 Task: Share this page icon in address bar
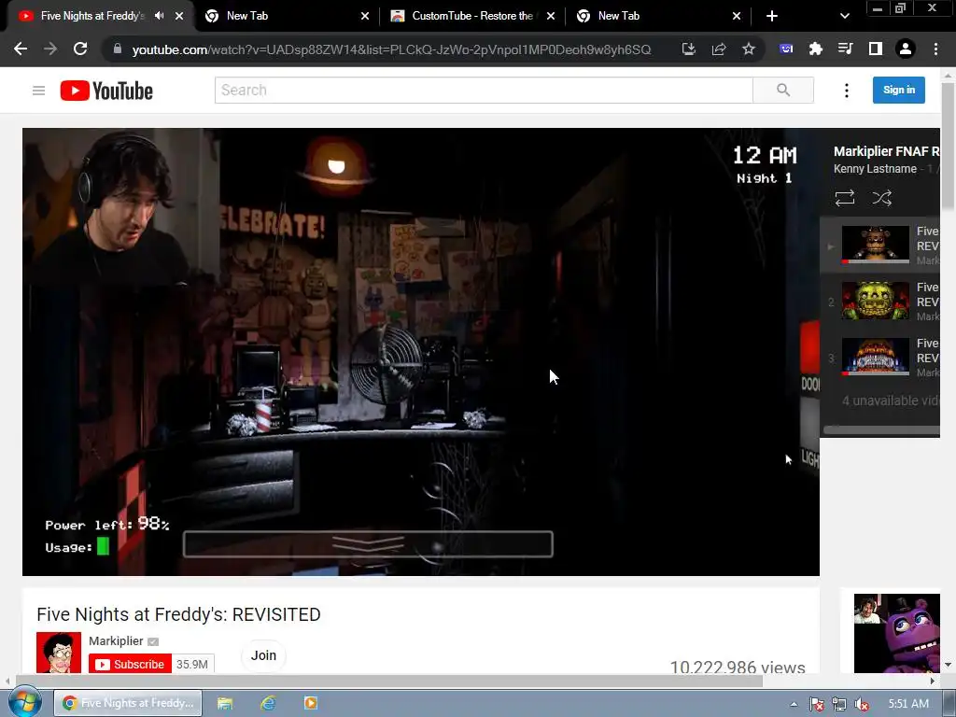[x=719, y=49]
